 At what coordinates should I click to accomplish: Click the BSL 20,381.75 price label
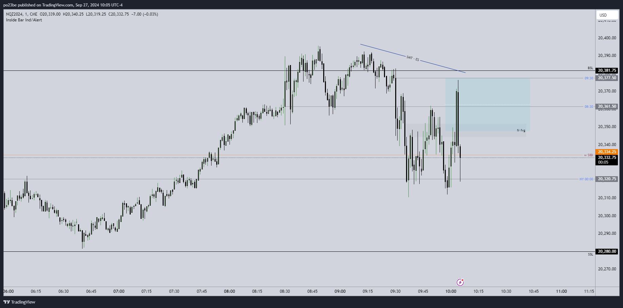click(607, 71)
